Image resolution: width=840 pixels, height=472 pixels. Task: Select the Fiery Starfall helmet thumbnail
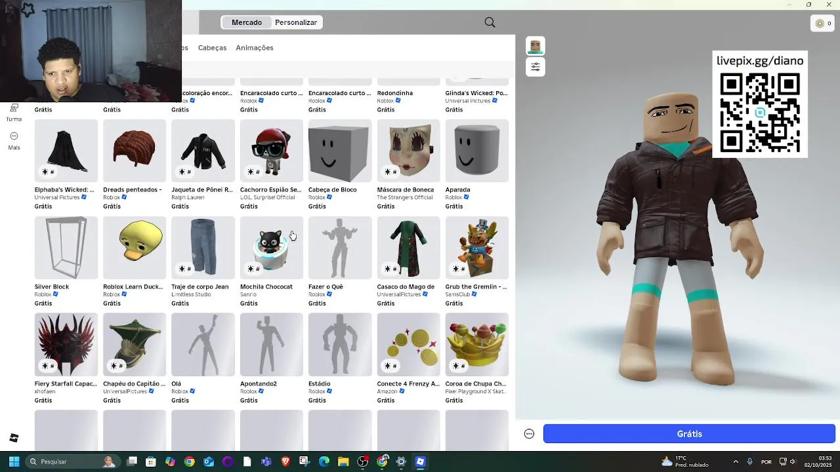66,345
